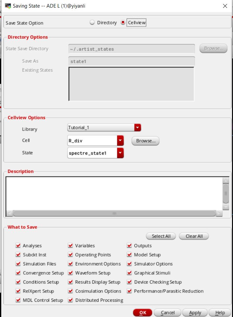Expand the State dropdown arrow next to spectre_state1

(120, 153)
